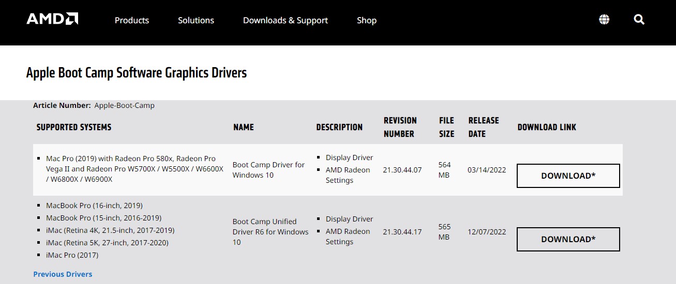The height and width of the screenshot is (284, 676).
Task: Select Display Driver in the Mac Pro row
Action: tap(349, 157)
